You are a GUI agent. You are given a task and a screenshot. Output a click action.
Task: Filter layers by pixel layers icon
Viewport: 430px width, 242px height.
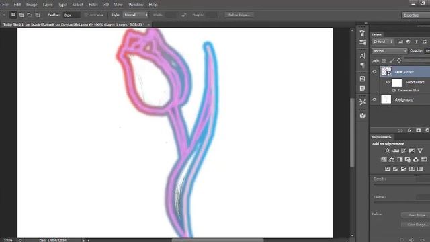(x=400, y=42)
